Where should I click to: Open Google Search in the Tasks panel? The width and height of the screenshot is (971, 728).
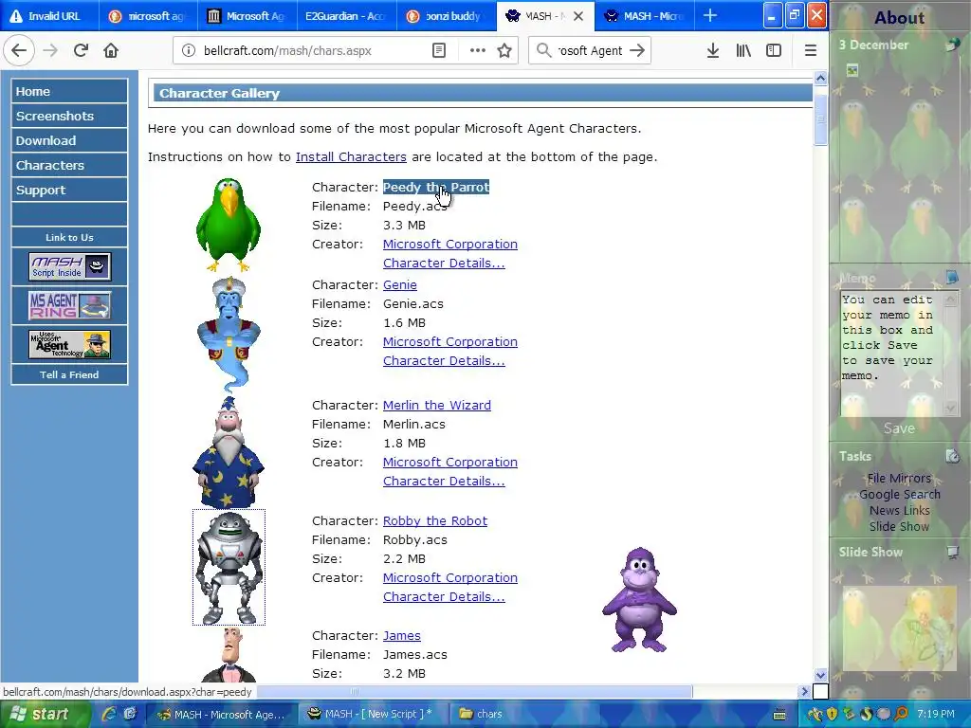point(899,494)
